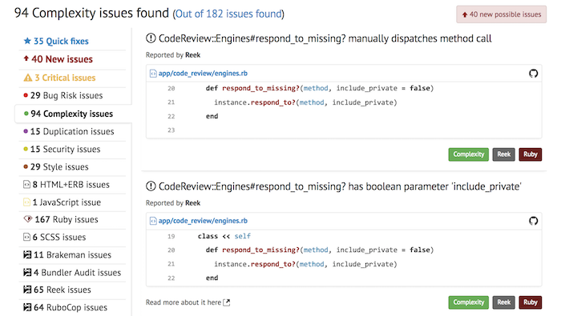Click Reek reporter name under second issue
Screen dimensions: 561x316
[193, 203]
